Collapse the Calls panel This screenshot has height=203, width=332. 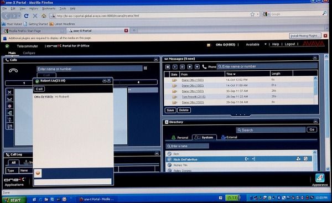(x=156, y=60)
